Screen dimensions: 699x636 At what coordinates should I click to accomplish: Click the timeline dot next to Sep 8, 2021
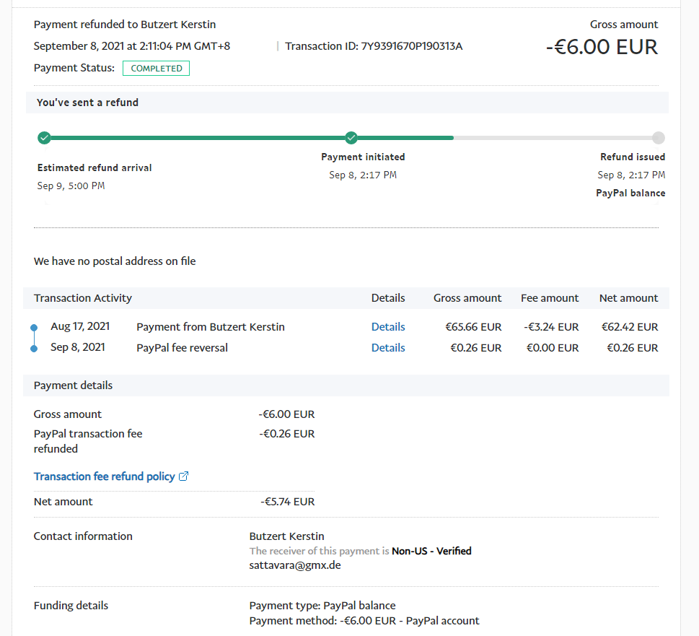click(x=34, y=349)
